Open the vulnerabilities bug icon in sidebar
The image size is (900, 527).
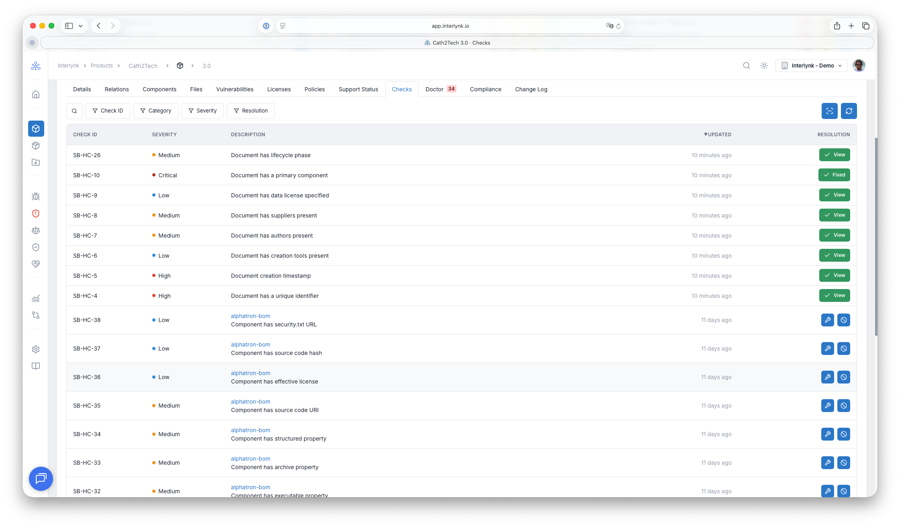pos(36,197)
